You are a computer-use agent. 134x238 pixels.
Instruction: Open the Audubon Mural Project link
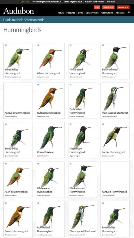[94, 2]
